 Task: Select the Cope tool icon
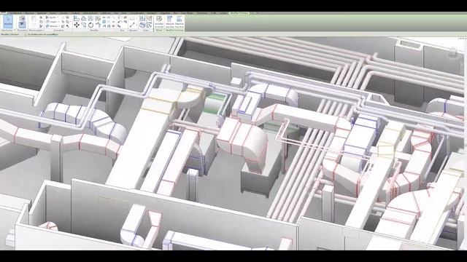coord(47,17)
